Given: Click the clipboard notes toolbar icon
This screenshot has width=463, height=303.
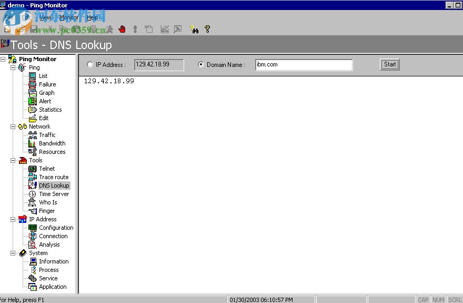Looking at the screenshot, I should [x=149, y=29].
